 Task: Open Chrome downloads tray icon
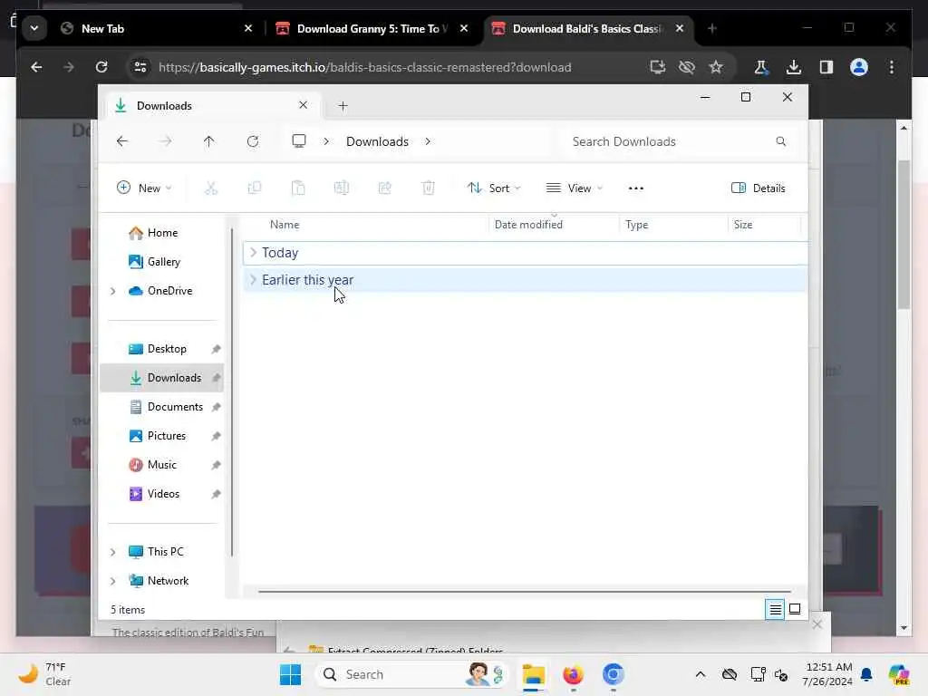[794, 67]
